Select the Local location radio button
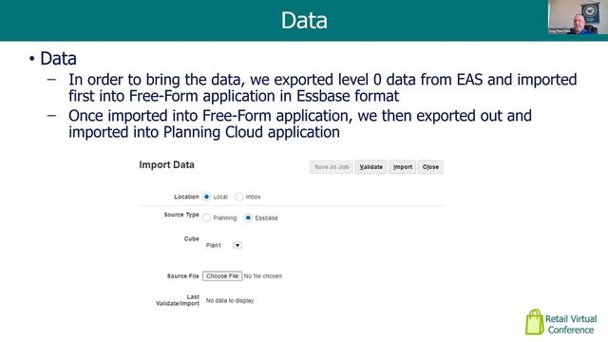The height and width of the screenshot is (342, 608). 207,197
